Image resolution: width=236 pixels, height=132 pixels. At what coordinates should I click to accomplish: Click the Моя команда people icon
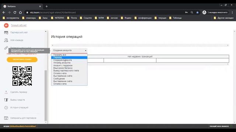coord(6,40)
